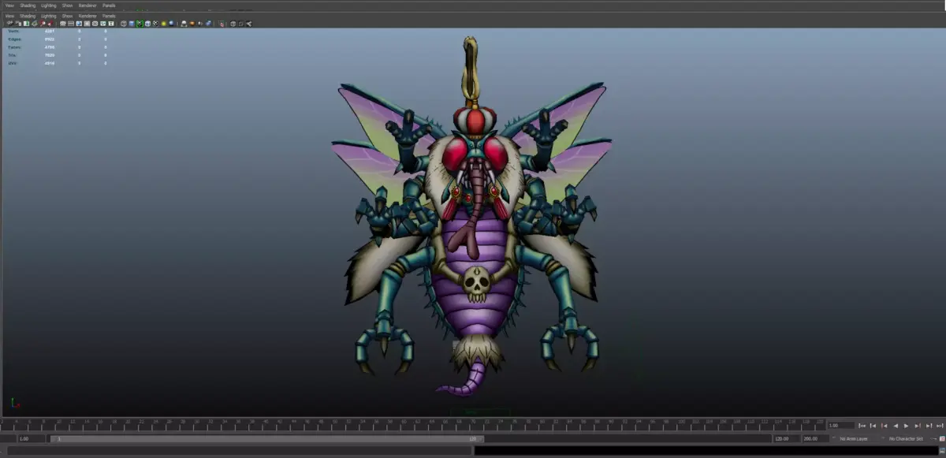Toggle the Safe Title display icon
Screen dimensions: 946x458
click(111, 24)
